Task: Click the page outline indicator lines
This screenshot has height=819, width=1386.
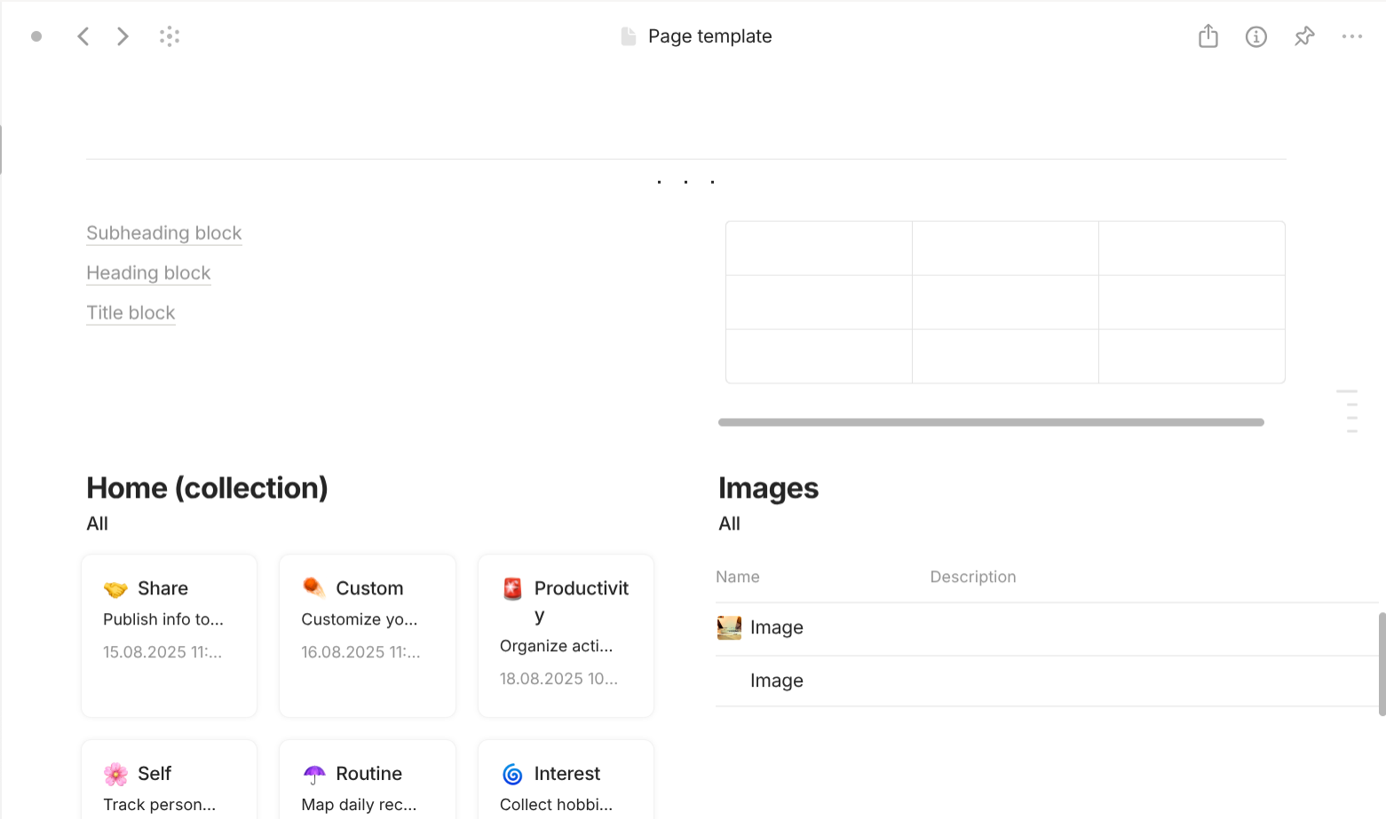Action: click(1348, 411)
